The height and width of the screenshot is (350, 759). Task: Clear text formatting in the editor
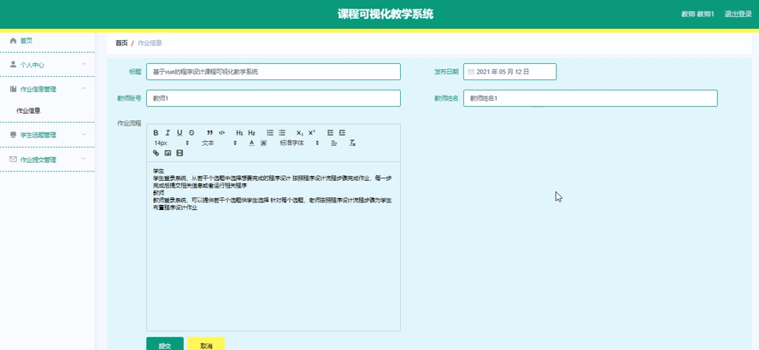(x=352, y=143)
